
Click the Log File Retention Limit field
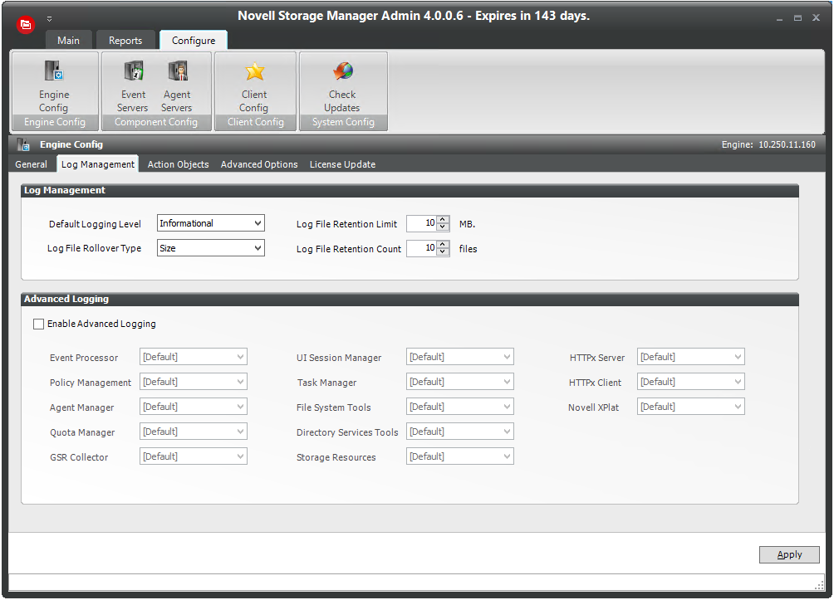click(x=422, y=223)
